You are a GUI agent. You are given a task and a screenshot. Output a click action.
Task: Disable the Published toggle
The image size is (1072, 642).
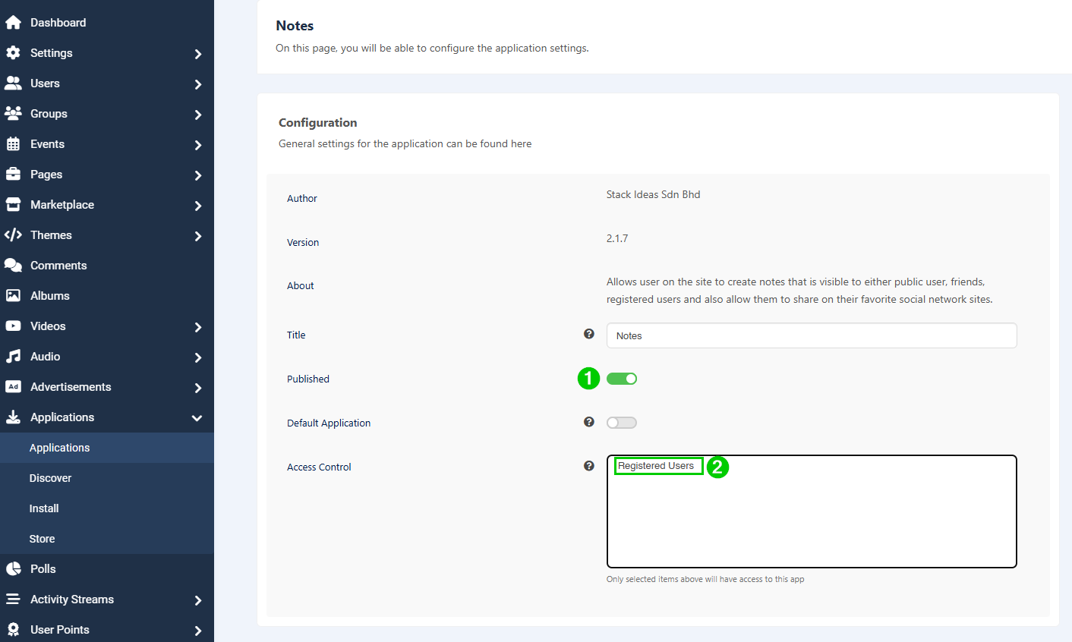coord(621,378)
